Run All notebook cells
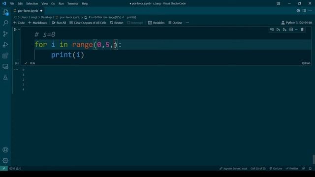Screen dimensions: 315x177 (59, 23)
